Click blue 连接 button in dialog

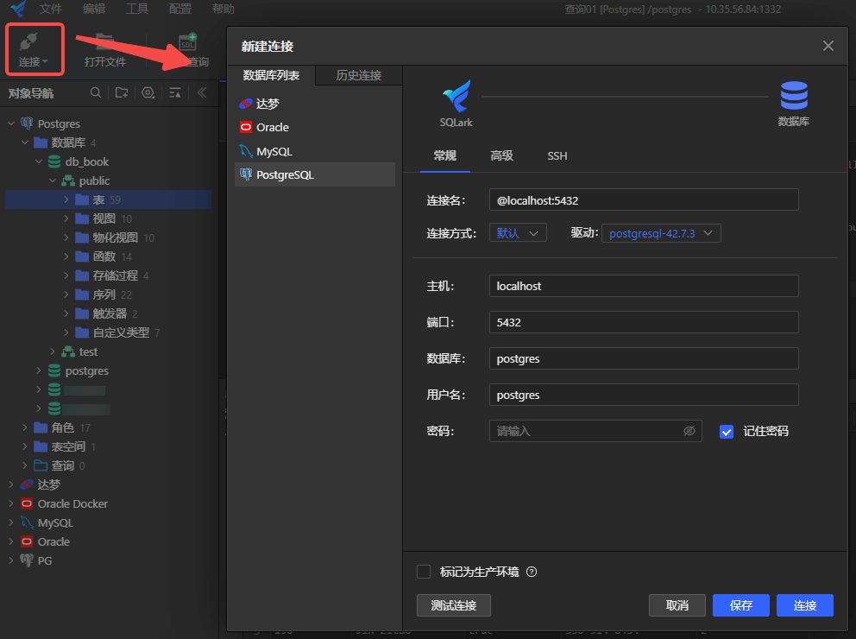click(805, 605)
